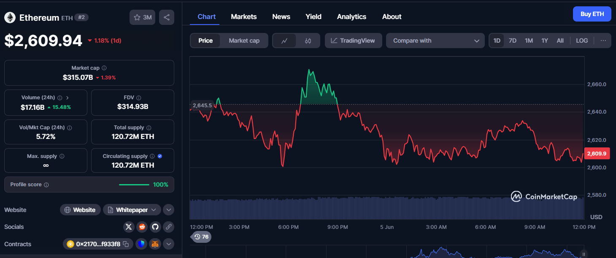616x258 pixels.
Task: Open the GitHub social link
Action: point(155,227)
